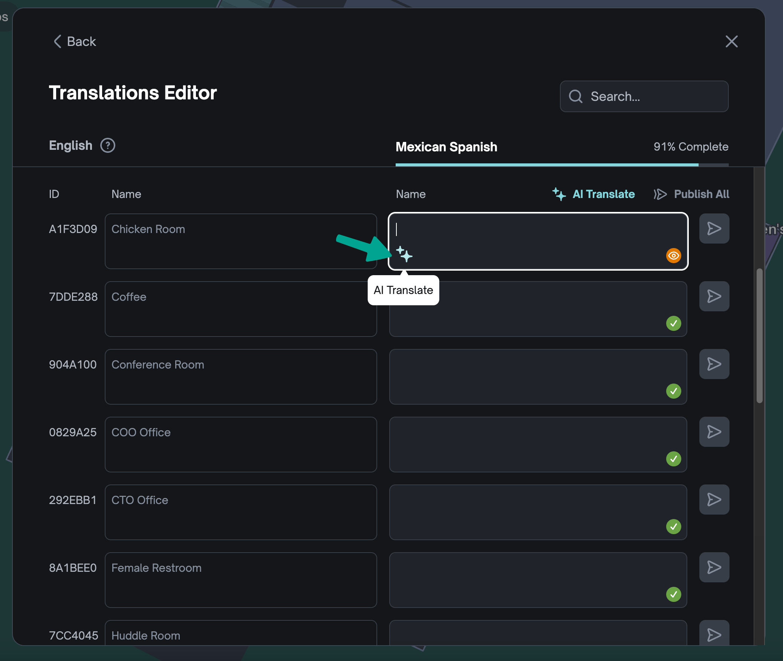Image resolution: width=783 pixels, height=661 pixels.
Task: Click the ID text 904A100
Action: [x=73, y=364]
